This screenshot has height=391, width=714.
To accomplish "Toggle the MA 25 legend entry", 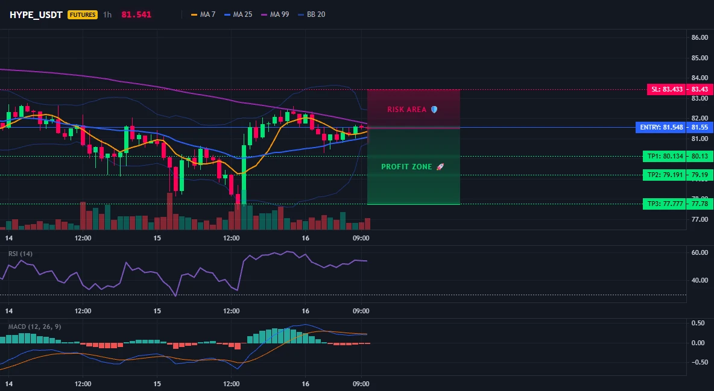I will tap(238, 14).
